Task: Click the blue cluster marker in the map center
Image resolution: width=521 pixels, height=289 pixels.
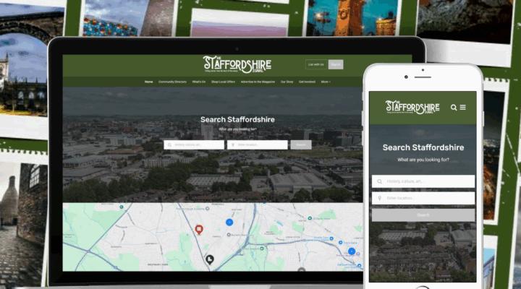Action: [x=229, y=222]
